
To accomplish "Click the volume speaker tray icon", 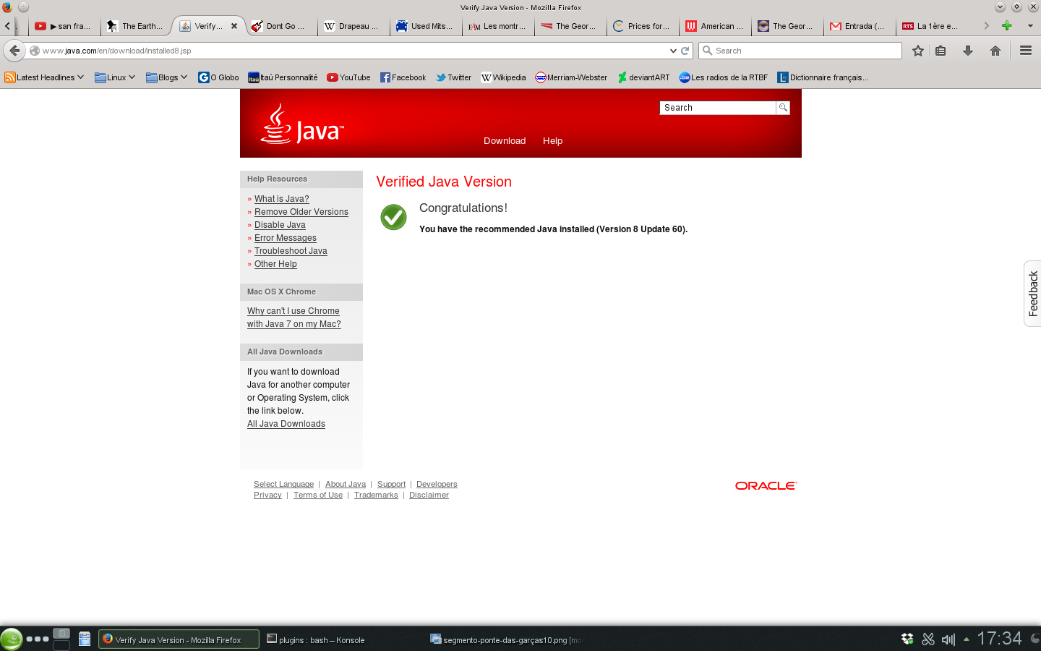I will (948, 639).
